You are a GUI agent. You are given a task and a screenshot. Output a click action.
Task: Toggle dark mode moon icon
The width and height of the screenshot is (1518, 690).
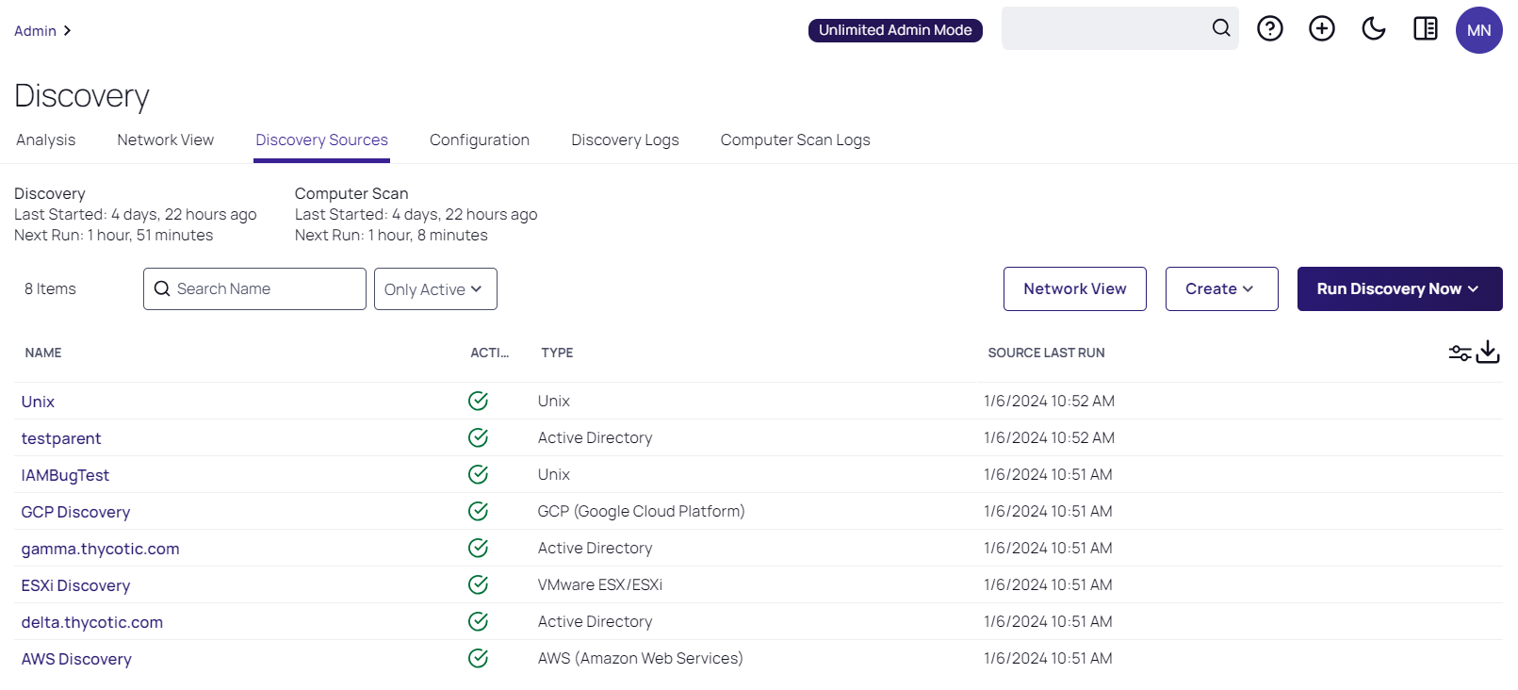(x=1374, y=29)
